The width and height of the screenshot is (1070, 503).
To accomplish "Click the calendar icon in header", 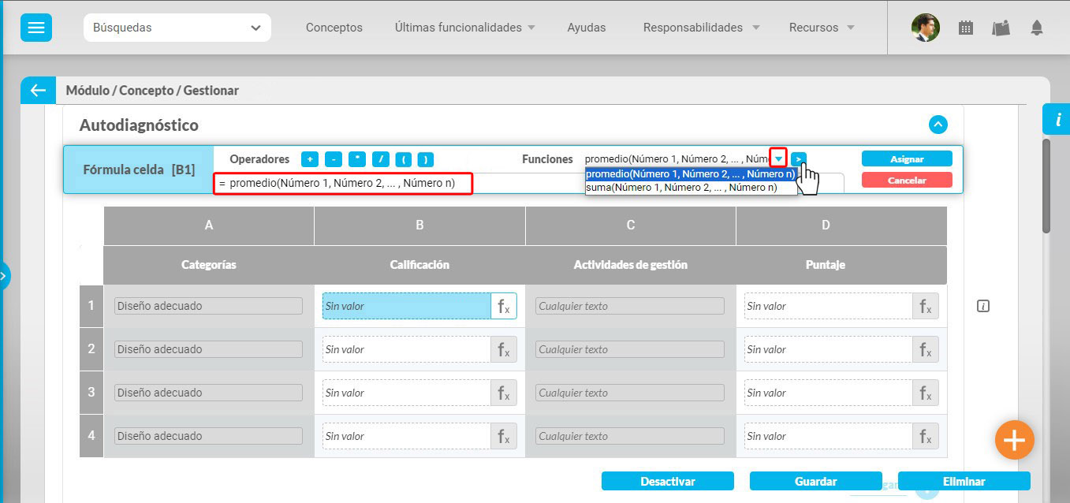I will (965, 28).
